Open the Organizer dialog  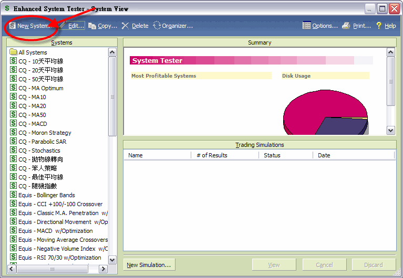[173, 26]
